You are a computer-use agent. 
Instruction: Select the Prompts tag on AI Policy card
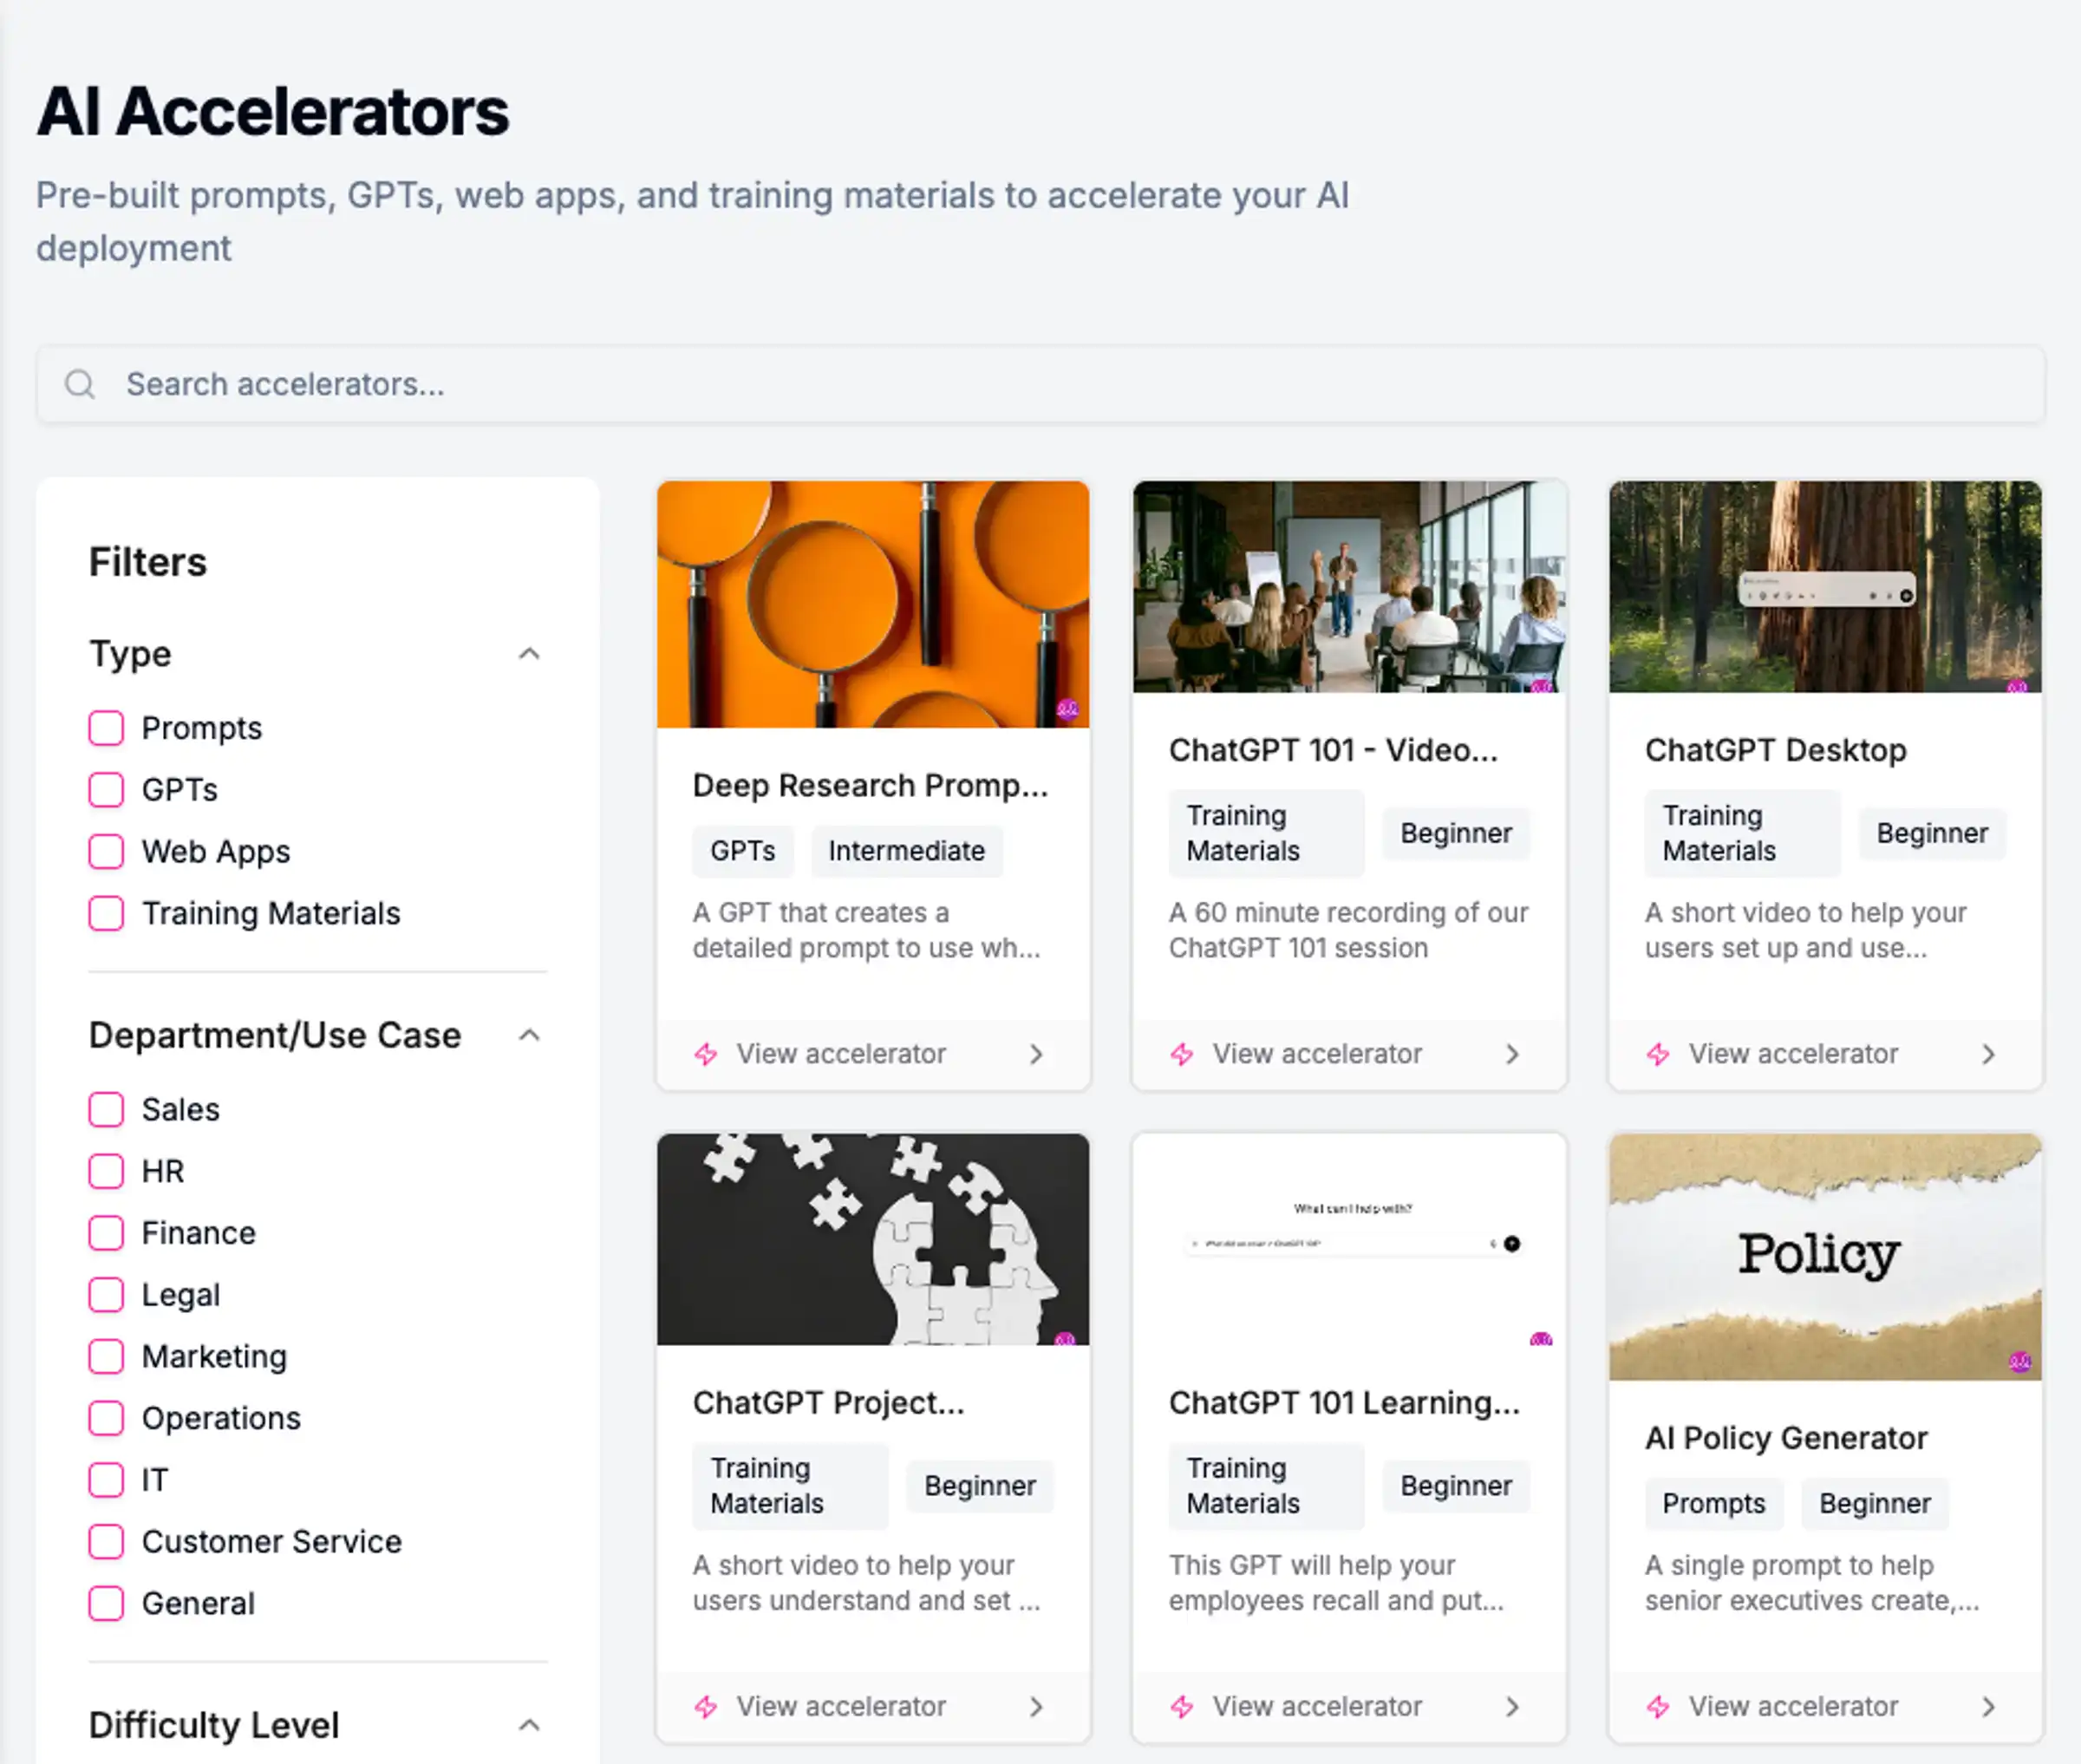tap(1713, 1503)
